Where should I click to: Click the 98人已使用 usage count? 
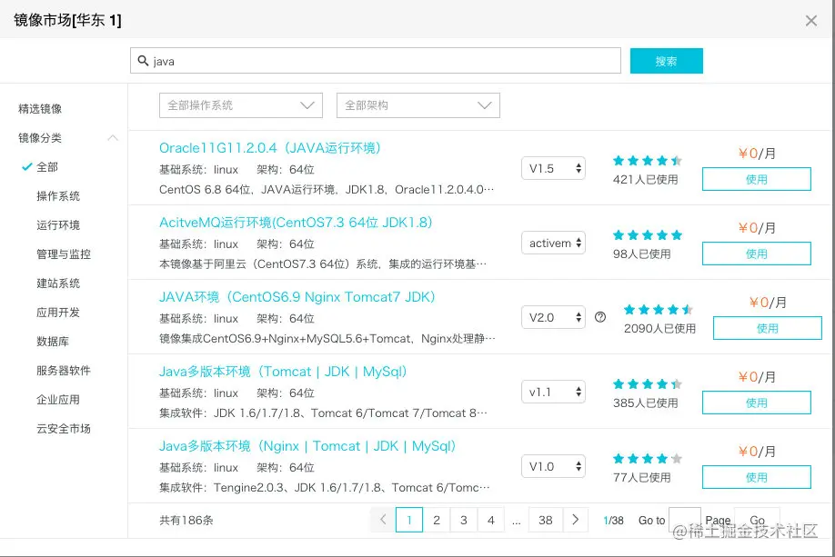pos(641,254)
